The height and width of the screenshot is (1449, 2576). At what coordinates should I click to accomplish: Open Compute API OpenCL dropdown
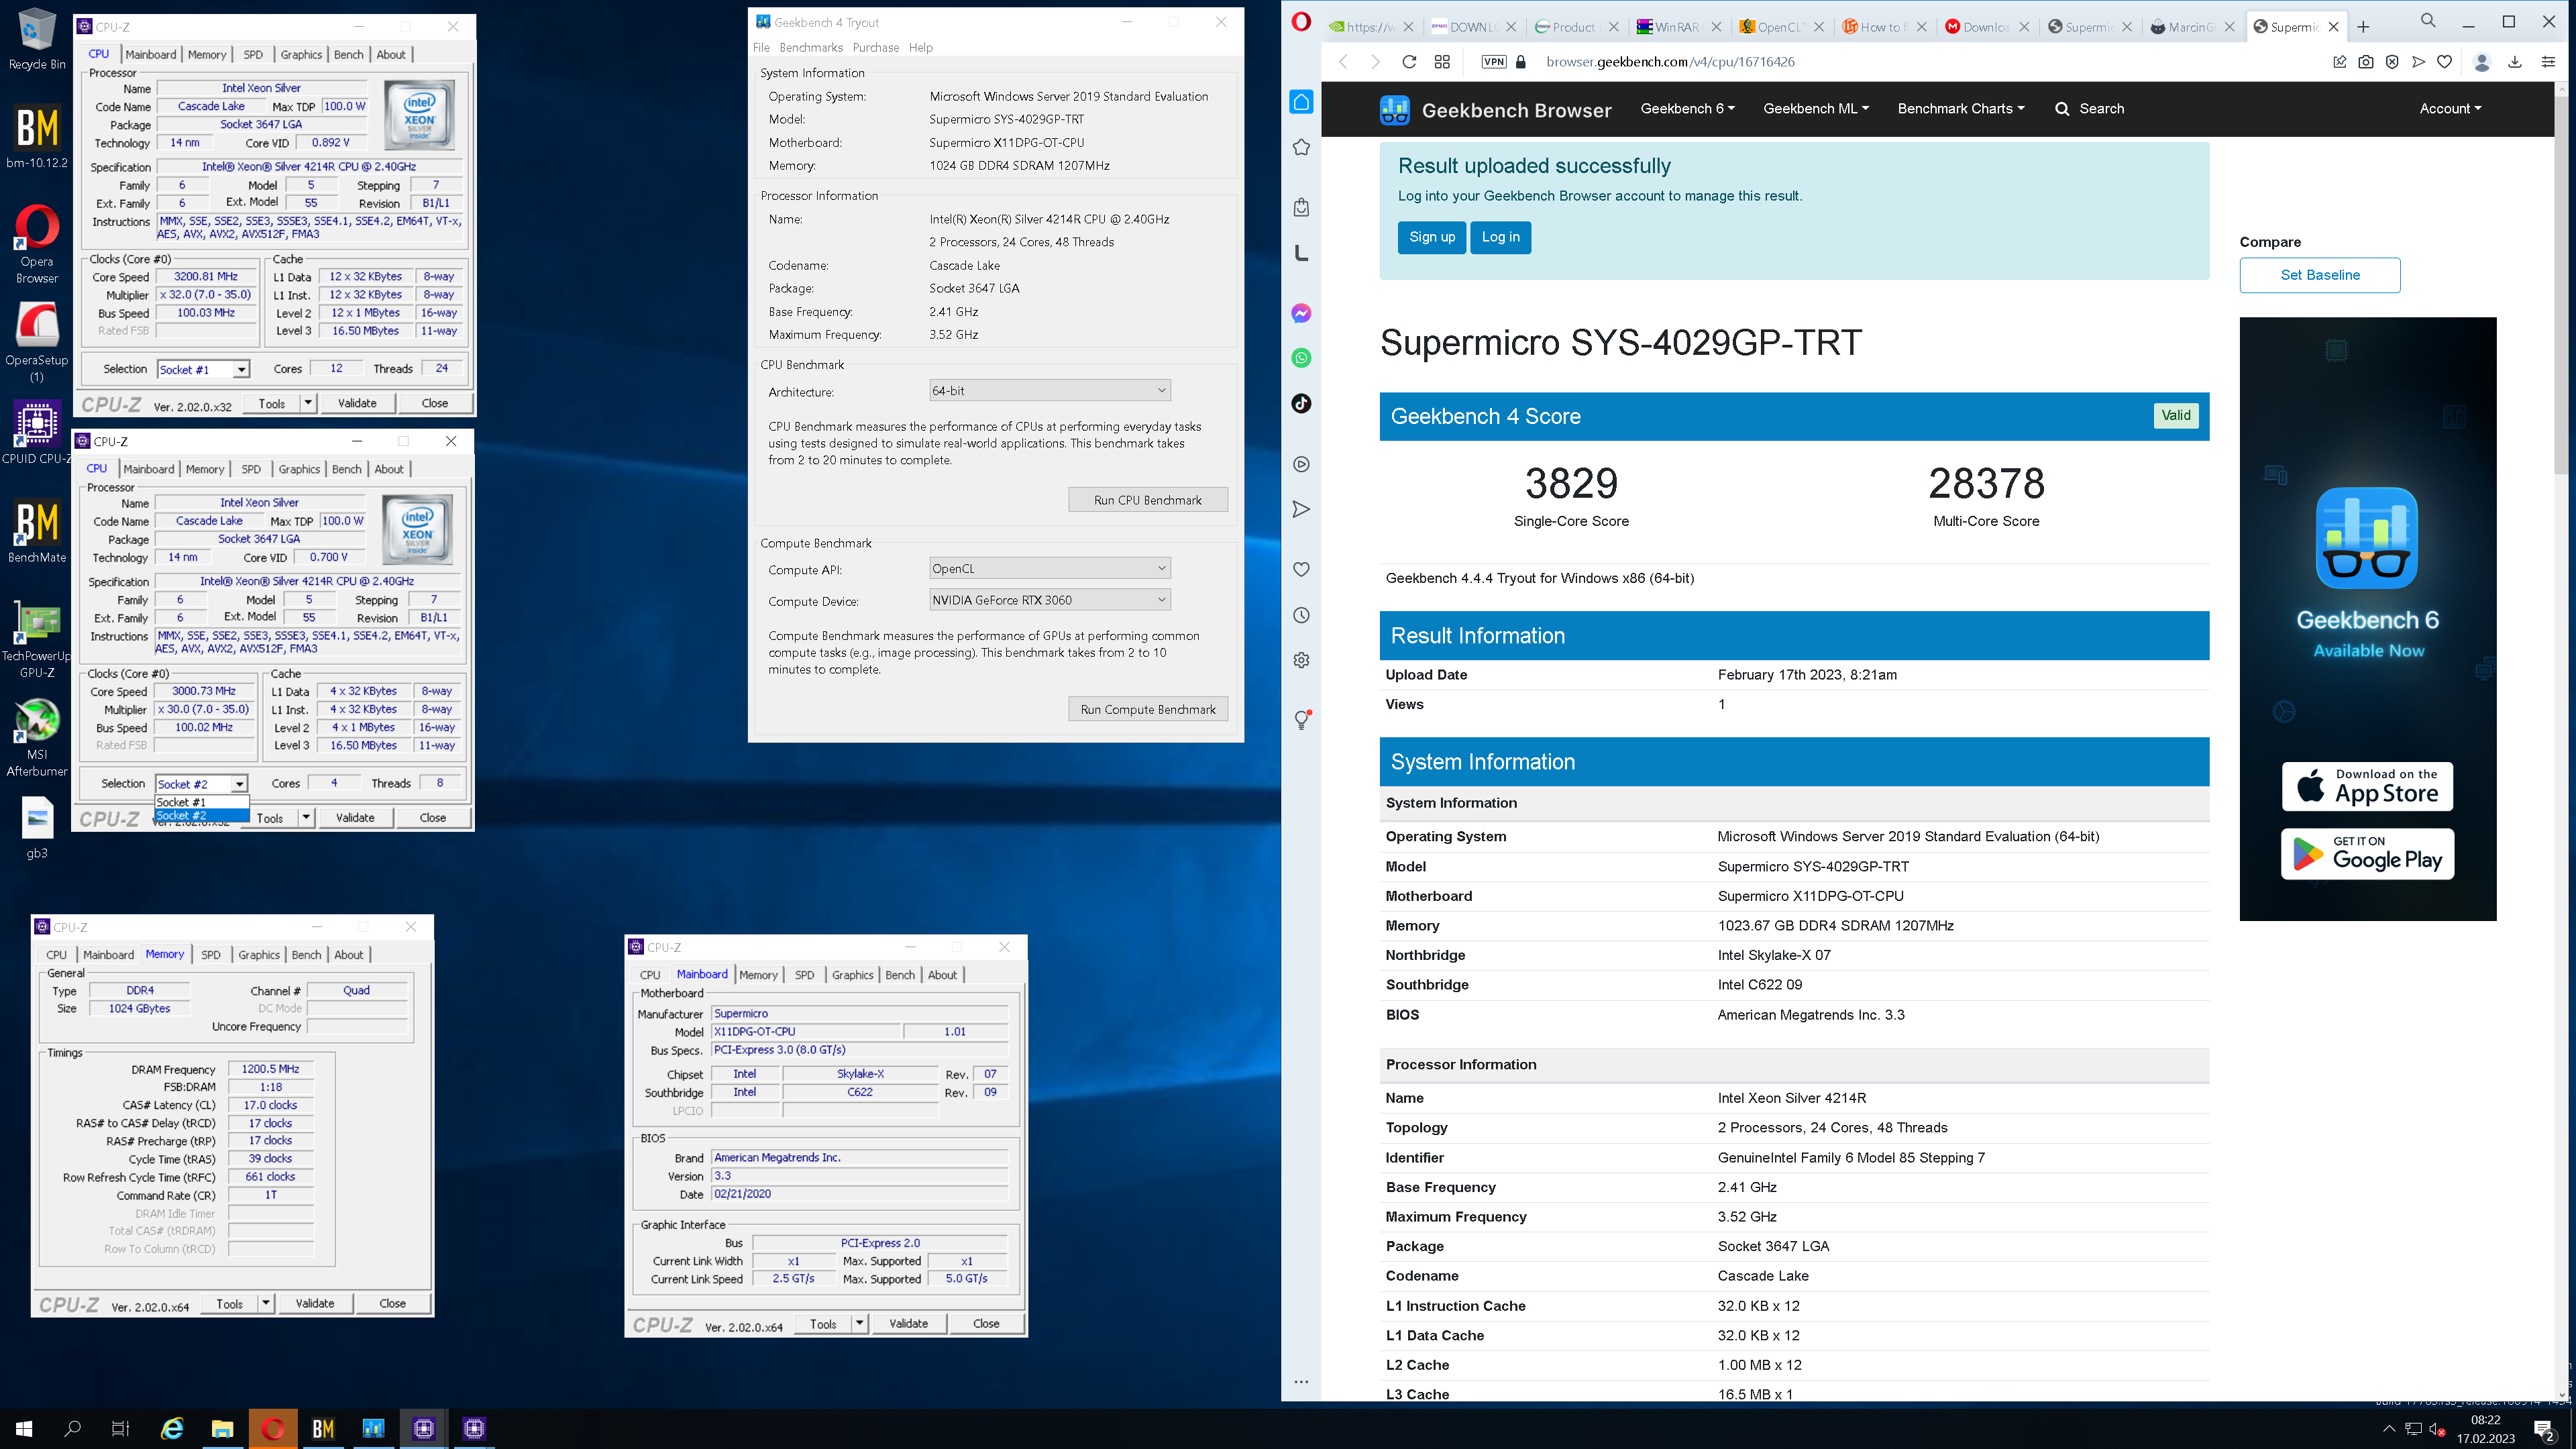click(1049, 569)
